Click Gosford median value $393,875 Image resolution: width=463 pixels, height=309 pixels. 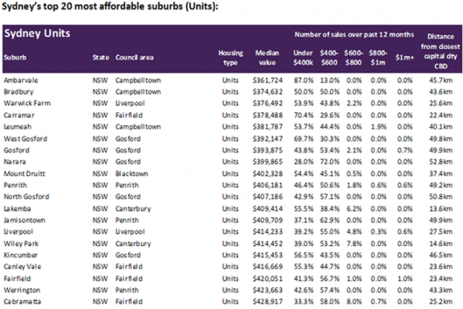click(268, 151)
